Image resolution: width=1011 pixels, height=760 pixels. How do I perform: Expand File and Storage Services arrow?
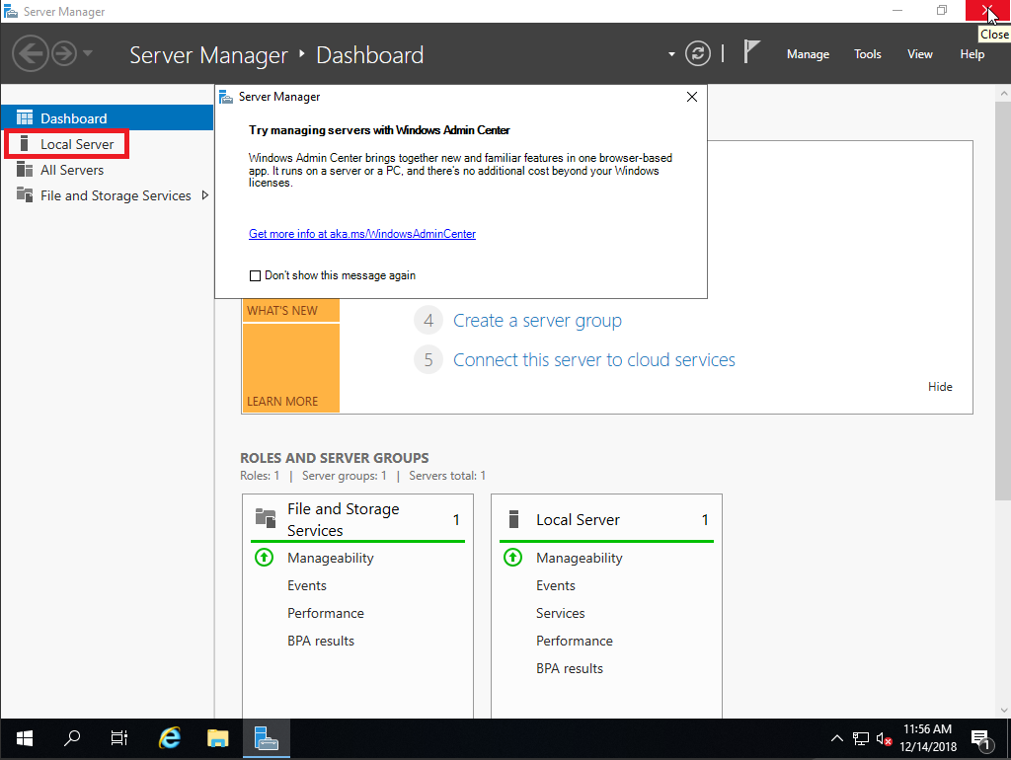(x=205, y=195)
